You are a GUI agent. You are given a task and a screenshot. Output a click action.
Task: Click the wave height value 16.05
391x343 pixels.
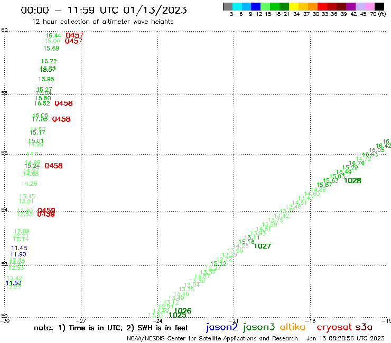(377, 150)
